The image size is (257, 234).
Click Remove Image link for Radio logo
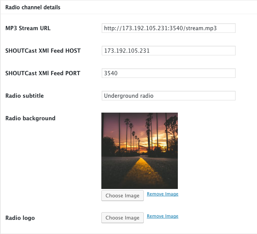click(163, 216)
